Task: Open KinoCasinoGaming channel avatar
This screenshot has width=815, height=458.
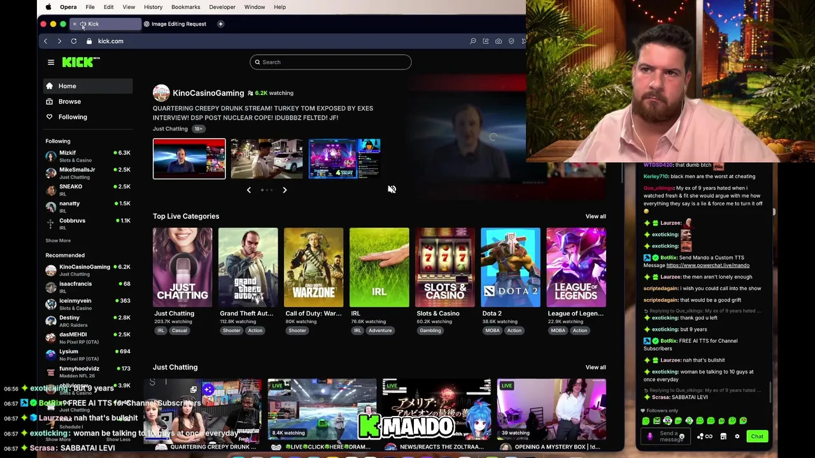Action: 161,93
